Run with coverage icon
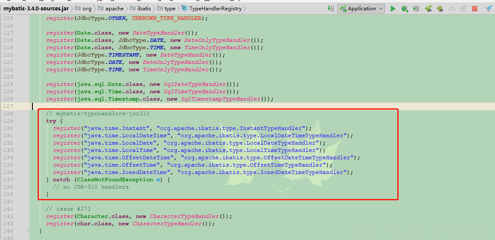This screenshot has height=240, width=495. click(416, 9)
